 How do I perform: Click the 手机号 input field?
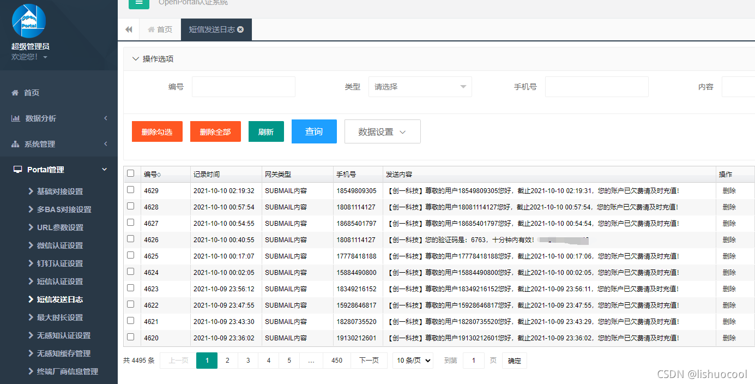pyautogui.click(x=597, y=87)
